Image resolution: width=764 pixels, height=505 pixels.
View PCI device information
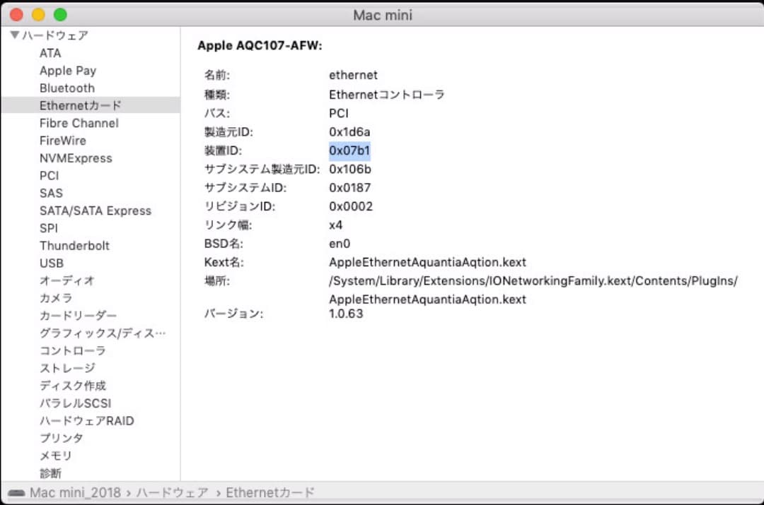(49, 175)
